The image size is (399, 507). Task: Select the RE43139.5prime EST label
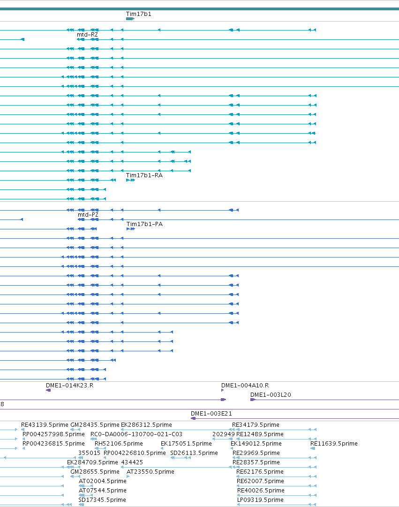tap(45, 425)
